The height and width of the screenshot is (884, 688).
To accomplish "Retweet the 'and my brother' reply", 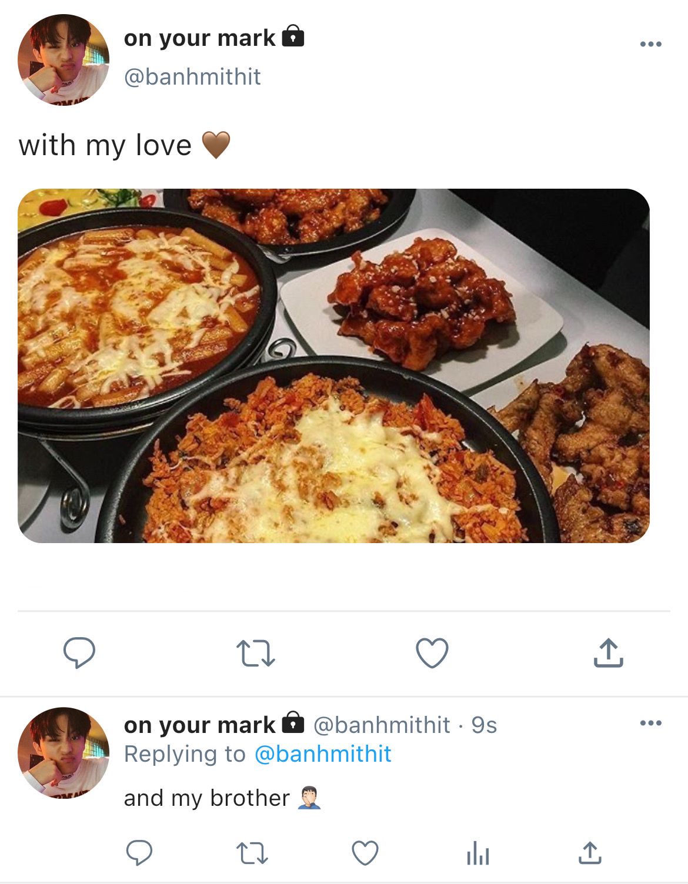I will [252, 853].
